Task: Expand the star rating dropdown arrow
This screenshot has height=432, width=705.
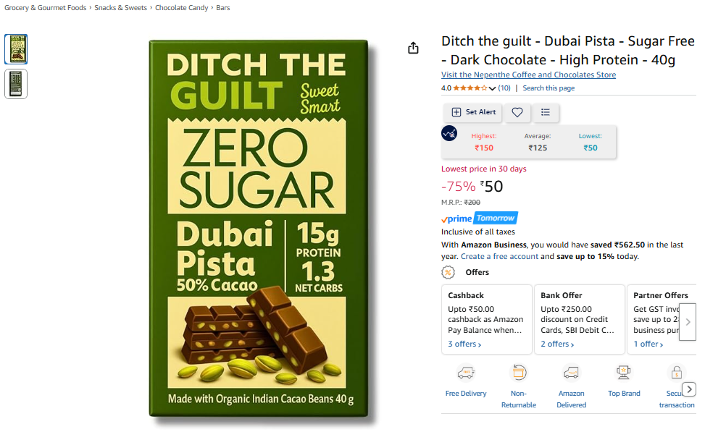Action: coord(492,88)
